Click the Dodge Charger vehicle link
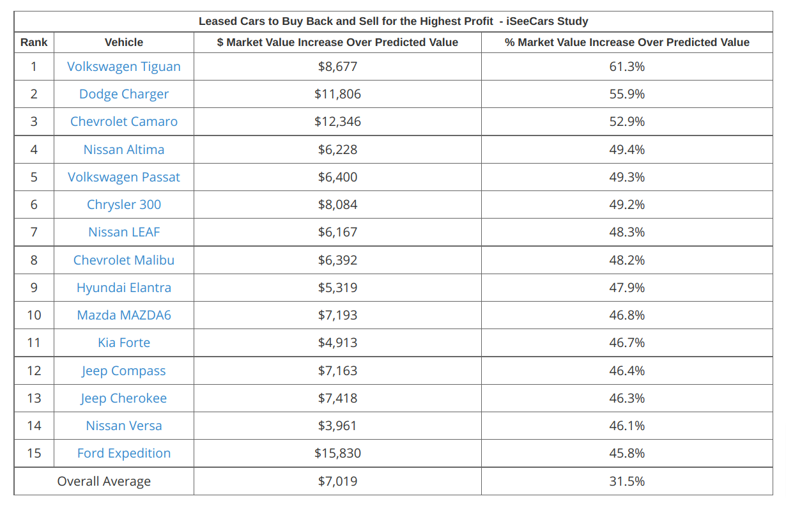The image size is (786, 510). click(124, 94)
